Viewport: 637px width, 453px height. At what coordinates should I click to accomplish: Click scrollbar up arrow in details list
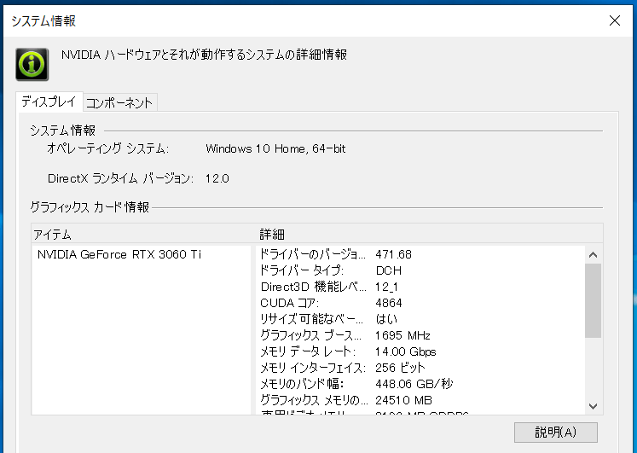(x=594, y=255)
